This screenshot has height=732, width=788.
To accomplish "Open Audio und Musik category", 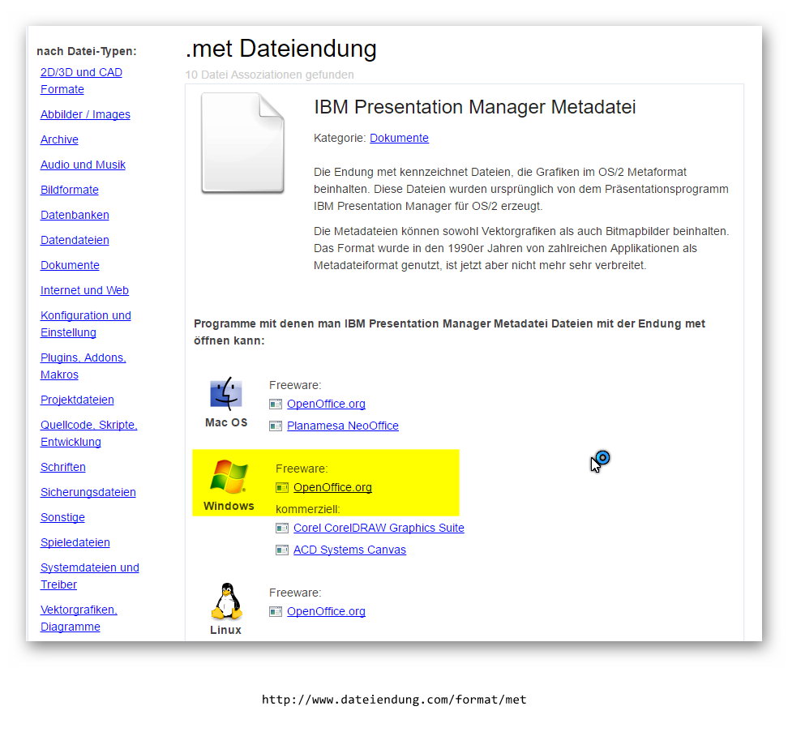I will tap(83, 165).
